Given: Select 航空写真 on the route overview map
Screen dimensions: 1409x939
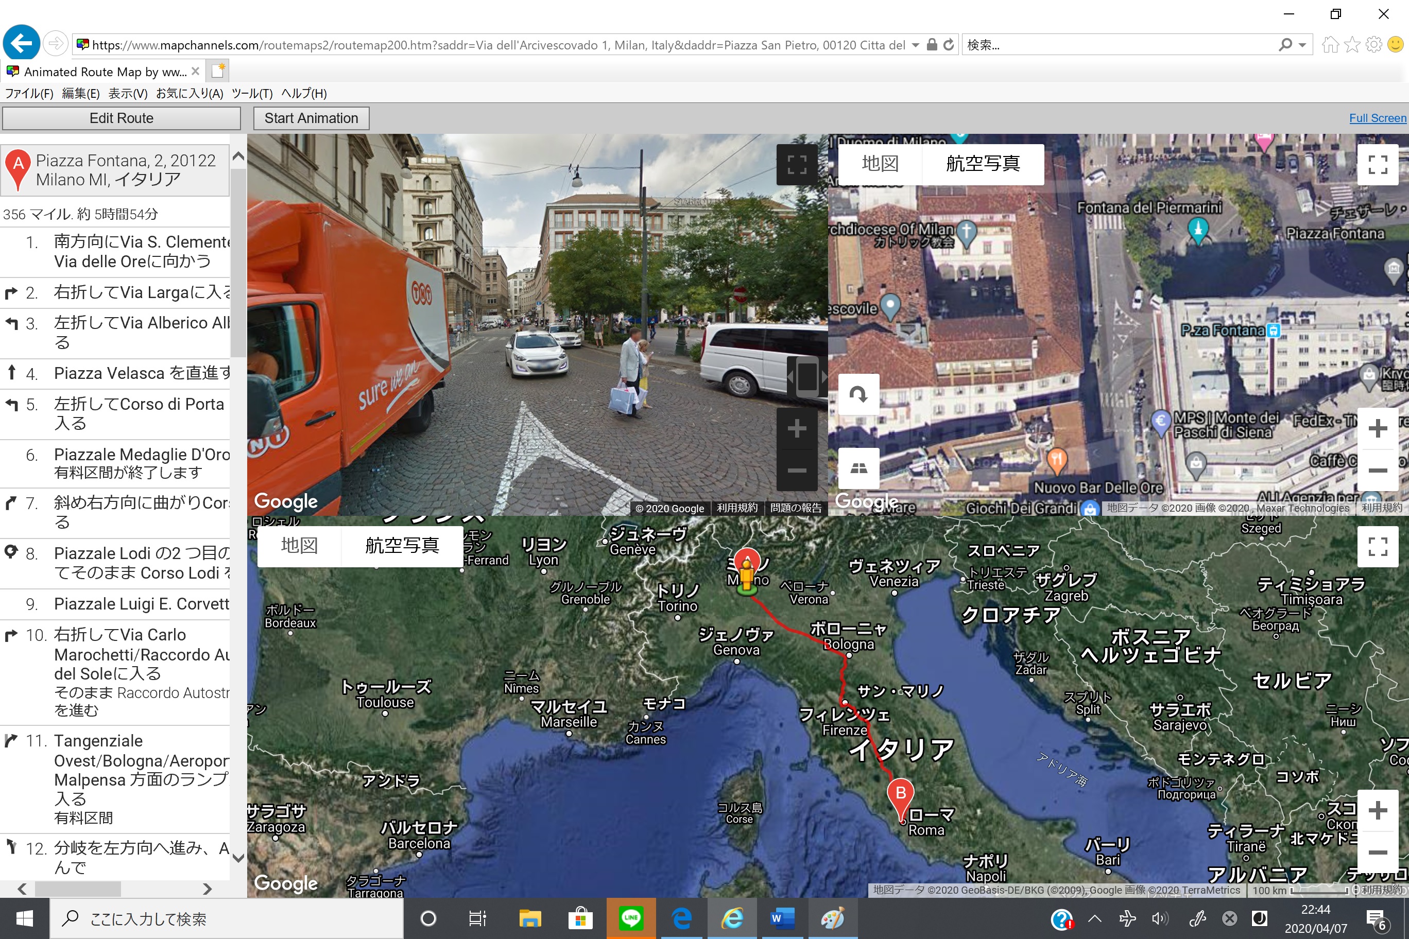Looking at the screenshot, I should coord(402,546).
